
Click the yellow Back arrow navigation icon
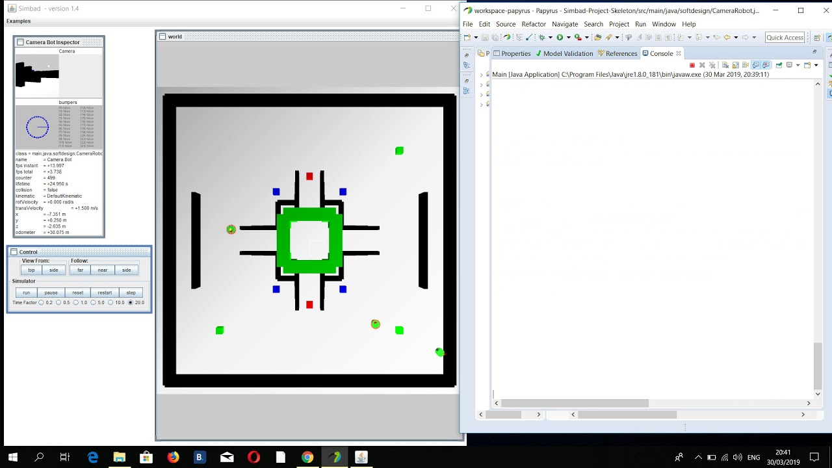727,37
